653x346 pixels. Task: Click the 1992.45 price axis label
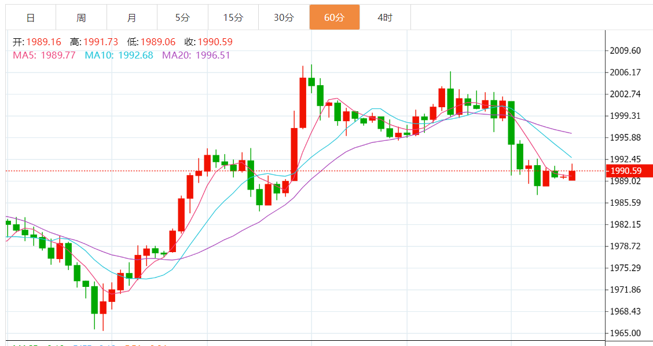[x=625, y=159]
